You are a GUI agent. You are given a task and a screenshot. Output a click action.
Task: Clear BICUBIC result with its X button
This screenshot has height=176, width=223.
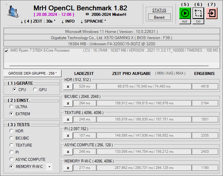pyautogui.click(x=68, y=103)
